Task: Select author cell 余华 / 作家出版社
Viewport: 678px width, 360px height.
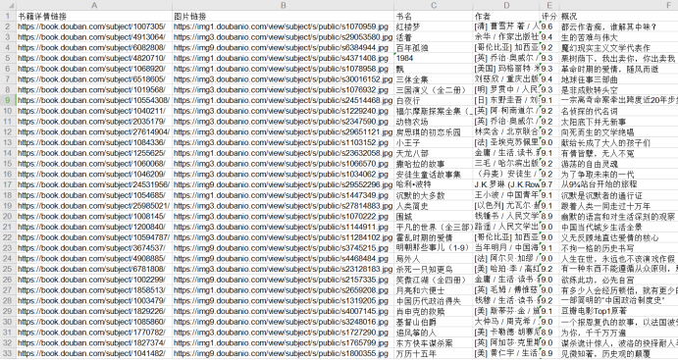Action: (x=506, y=37)
